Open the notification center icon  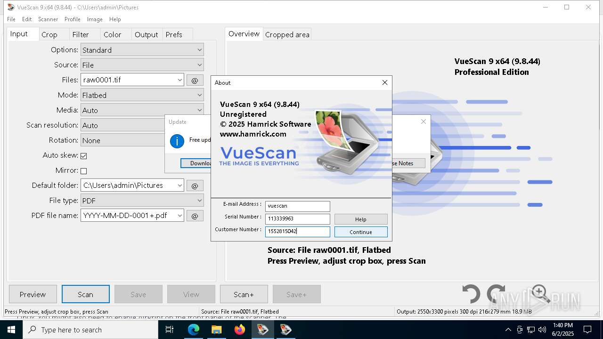click(587, 330)
